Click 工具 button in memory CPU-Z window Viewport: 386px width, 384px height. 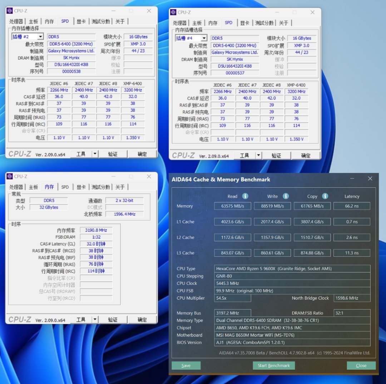(x=81, y=320)
